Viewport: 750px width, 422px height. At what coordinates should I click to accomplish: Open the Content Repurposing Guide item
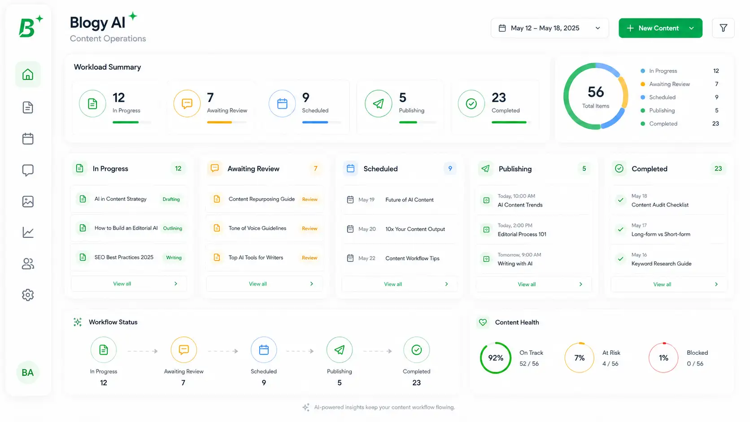coord(264,199)
